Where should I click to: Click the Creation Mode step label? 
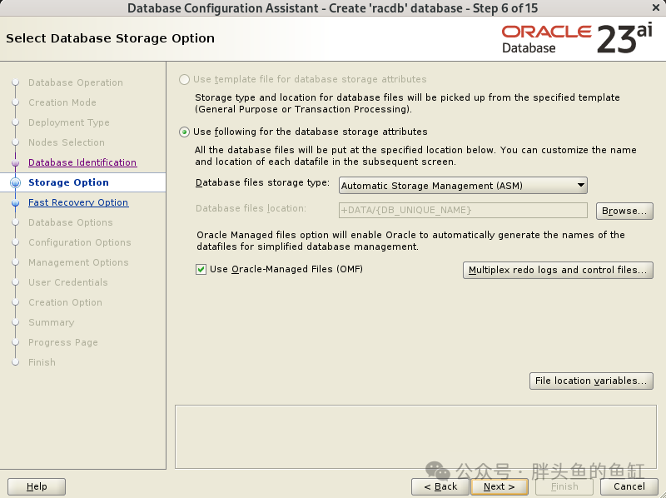(x=62, y=102)
